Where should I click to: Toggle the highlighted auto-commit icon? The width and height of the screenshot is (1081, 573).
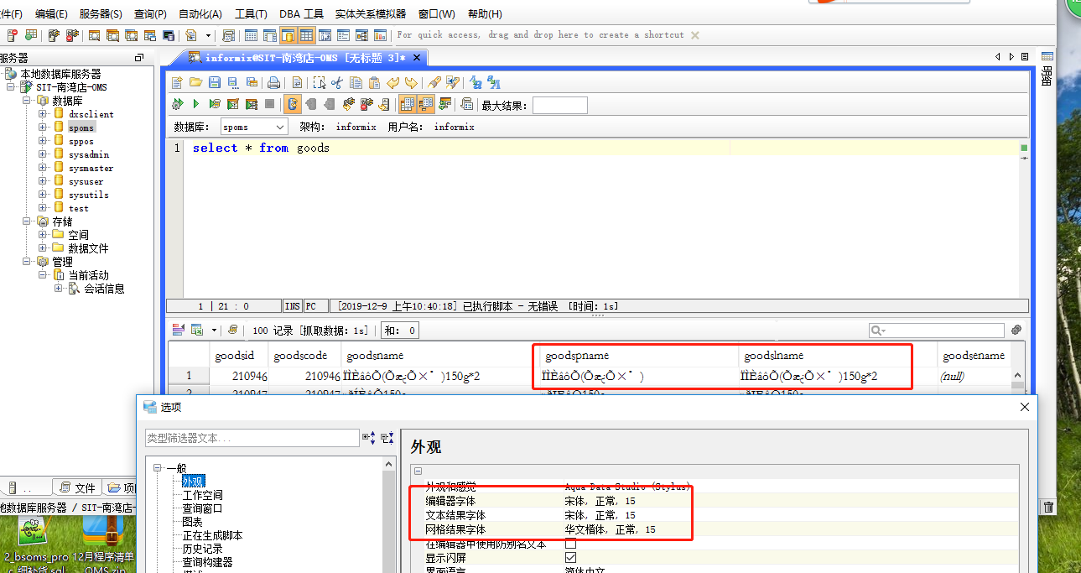tap(293, 104)
